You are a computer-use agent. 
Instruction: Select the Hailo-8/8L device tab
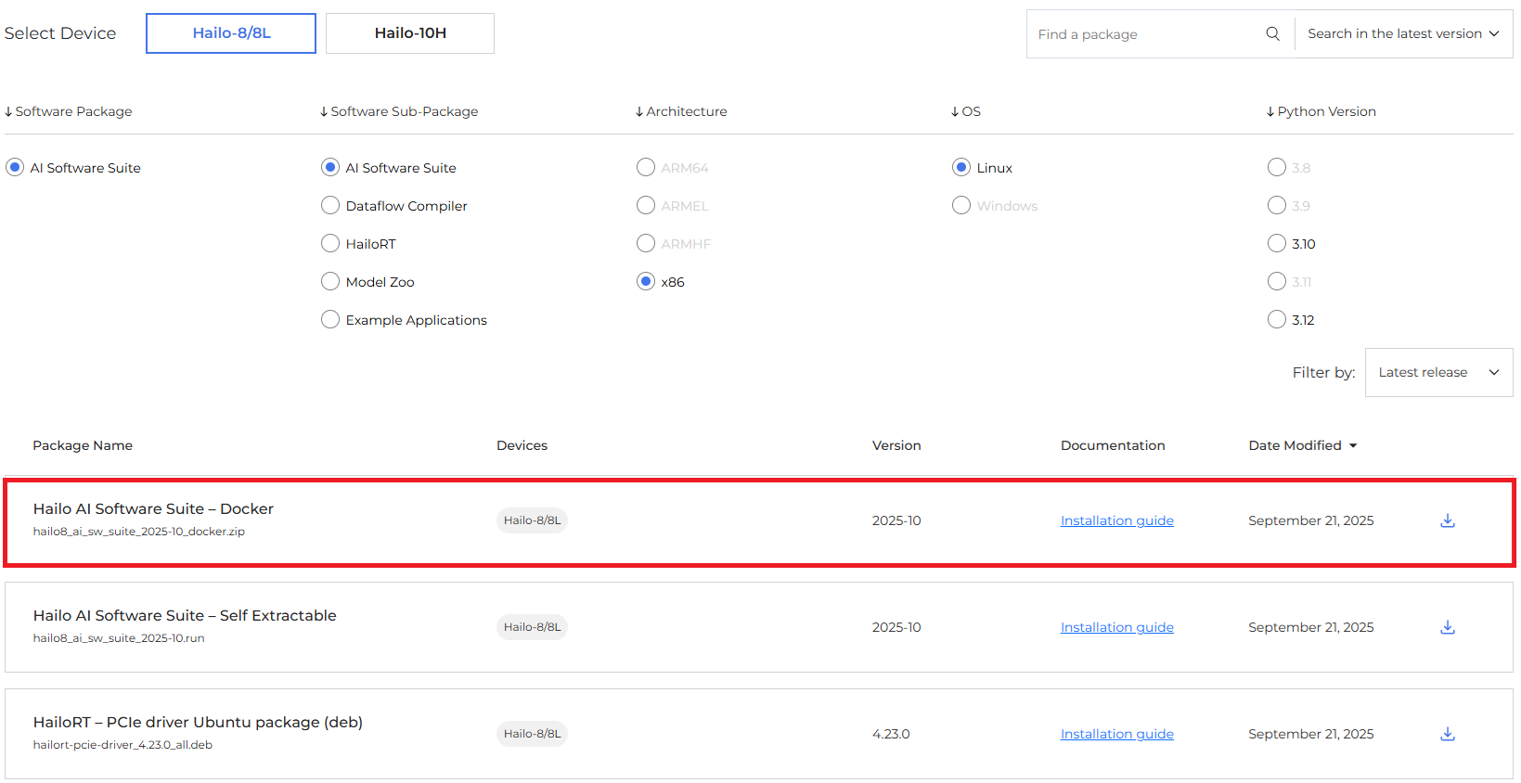[231, 33]
